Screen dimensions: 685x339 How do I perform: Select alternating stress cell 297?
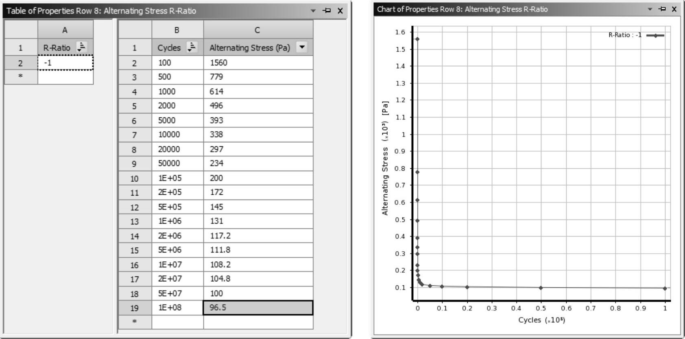(258, 149)
